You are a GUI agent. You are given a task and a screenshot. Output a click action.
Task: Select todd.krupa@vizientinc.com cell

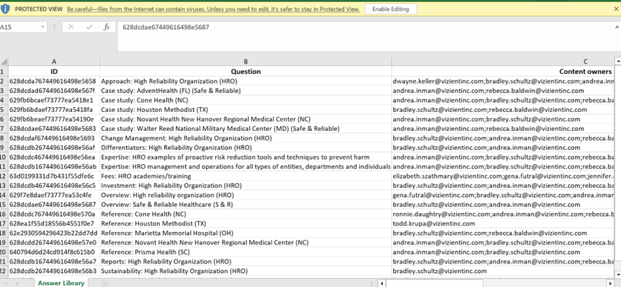click(x=503, y=224)
